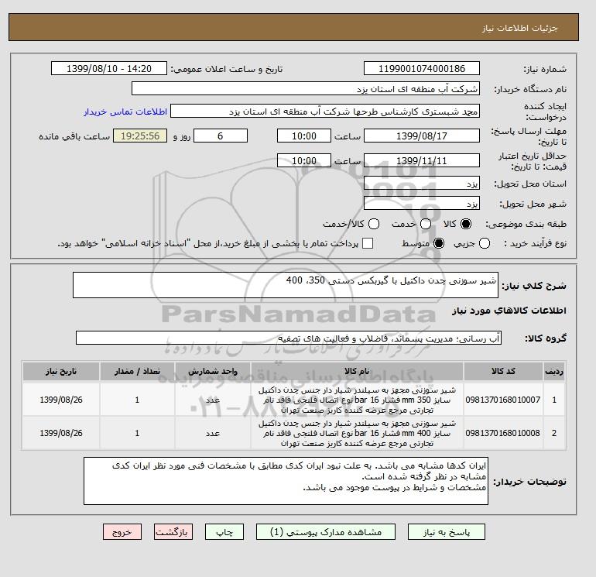Click product code 0981370168010007
Screen dimensions: 596x577
503,400
